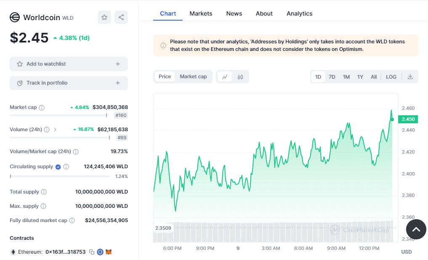Click plus icon in Track in portfolio
The height and width of the screenshot is (260, 428).
point(118,83)
